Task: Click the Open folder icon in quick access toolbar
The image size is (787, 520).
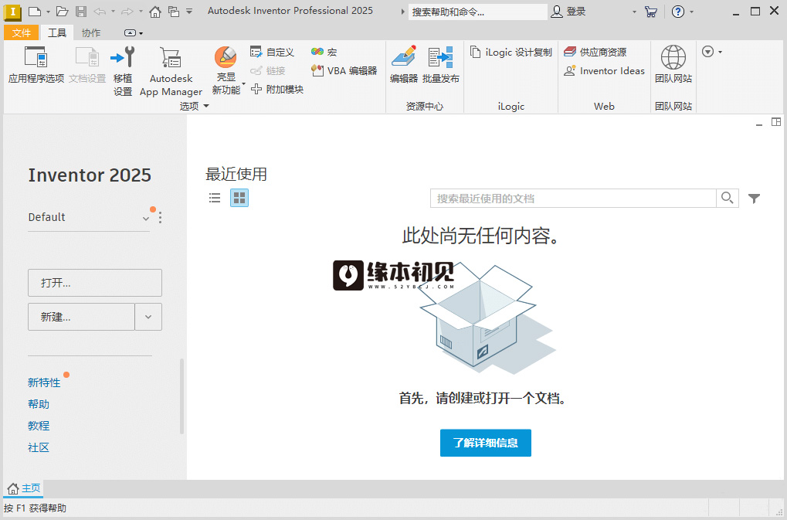Action: tap(63, 11)
